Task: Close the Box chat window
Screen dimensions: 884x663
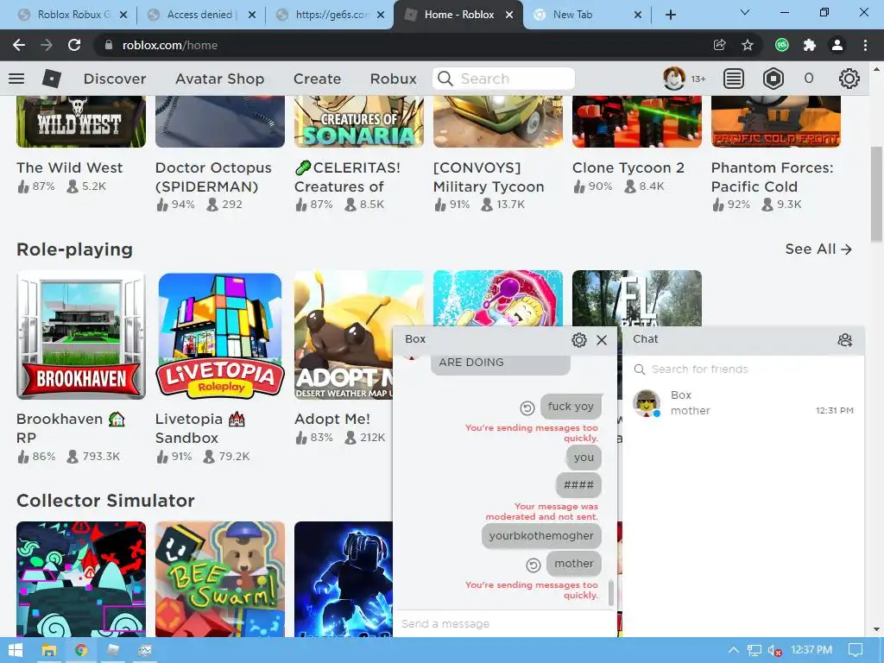Action: point(602,340)
